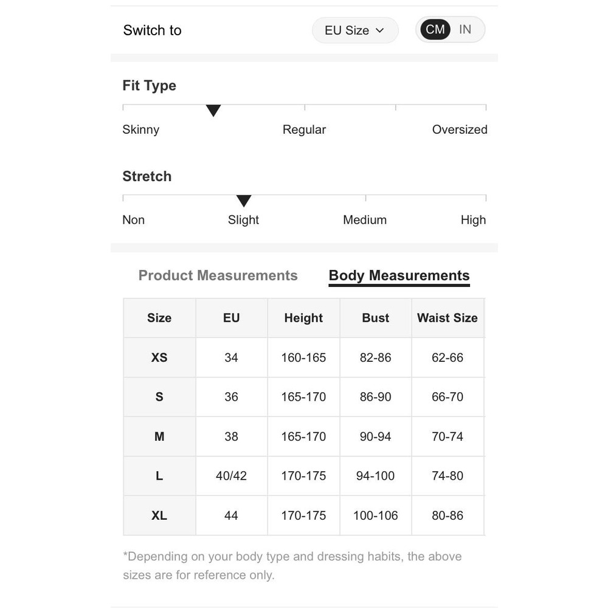The image size is (608, 608).
Task: Click the Fit Type triangle marker
Action: [213, 111]
